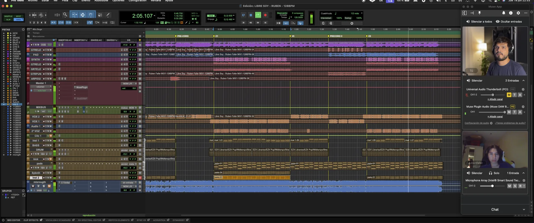Open ¿Tienes problemas de audio? link
Viewport: 534px width, 223px height.
pos(510,123)
